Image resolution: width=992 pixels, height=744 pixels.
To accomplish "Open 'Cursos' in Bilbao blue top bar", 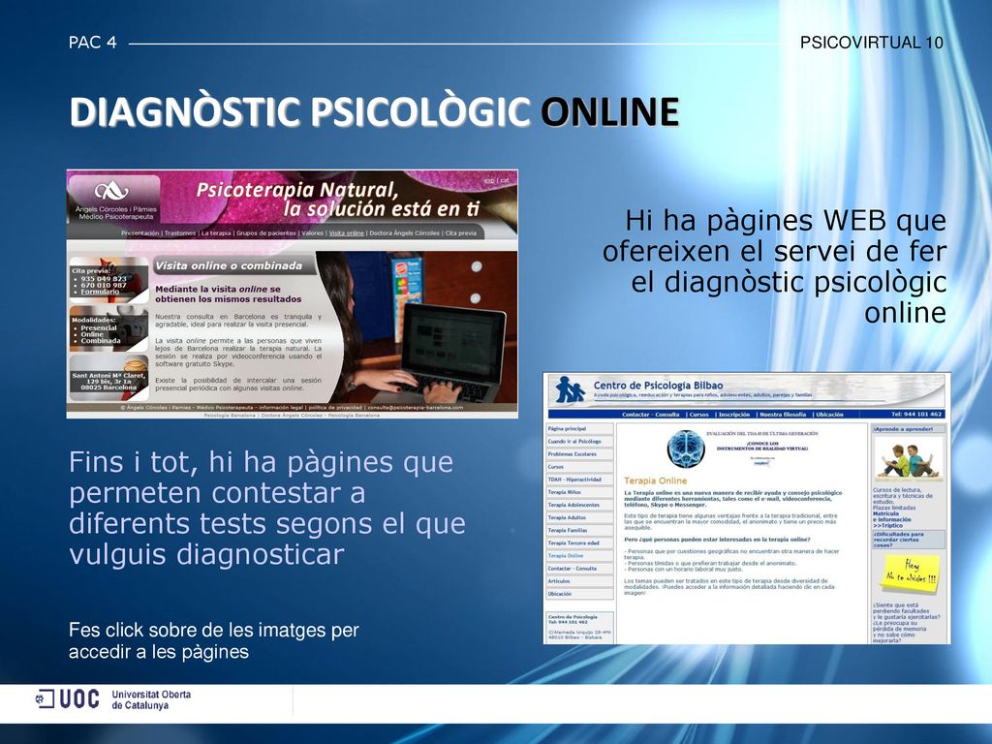I will (698, 415).
